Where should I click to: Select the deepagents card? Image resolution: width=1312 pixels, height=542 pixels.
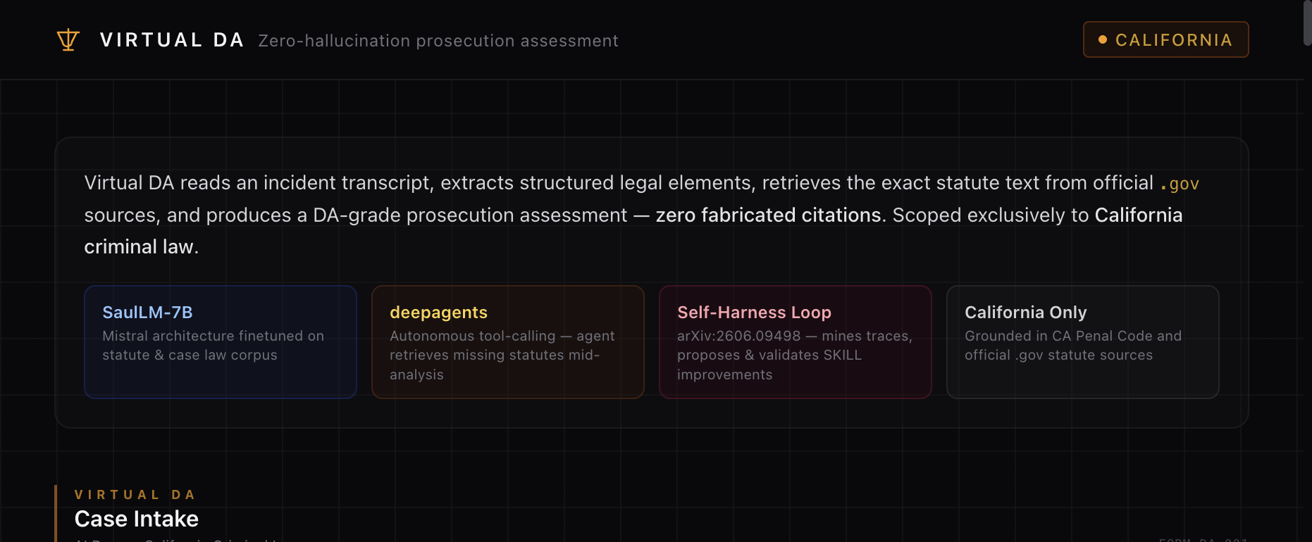(508, 342)
